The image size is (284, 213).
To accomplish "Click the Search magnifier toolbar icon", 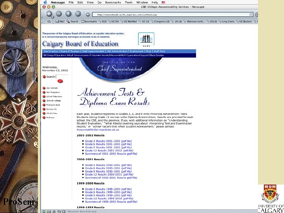I will 72,21.
